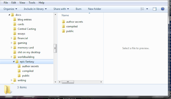This screenshot has width=171, height=99.
Task: Select shit on my desktop folder icon
Action: tap(15, 52)
